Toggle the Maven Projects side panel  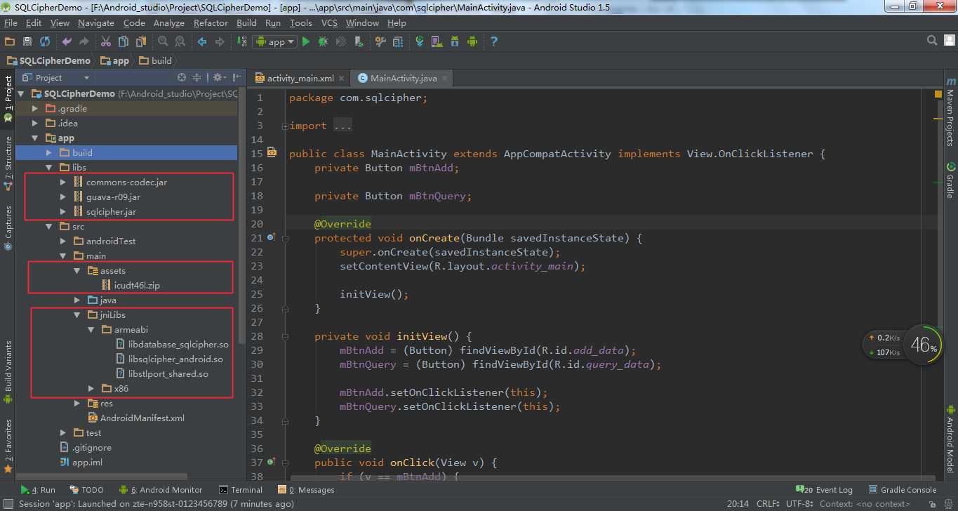[950, 112]
